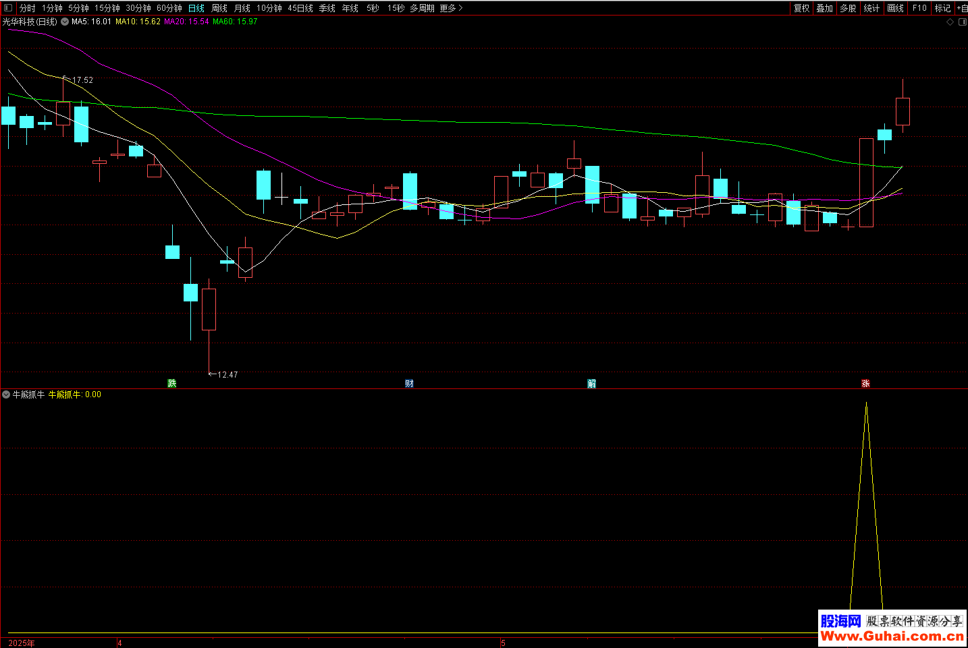Select the 60分钟 period

pyautogui.click(x=169, y=8)
